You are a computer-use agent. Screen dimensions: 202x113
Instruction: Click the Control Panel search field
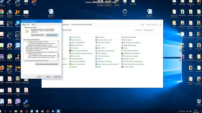[x=153, y=25]
